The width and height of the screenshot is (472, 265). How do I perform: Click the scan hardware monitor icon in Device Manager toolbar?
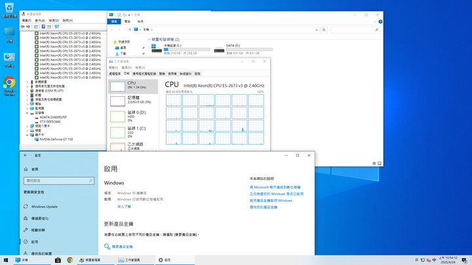(56, 27)
